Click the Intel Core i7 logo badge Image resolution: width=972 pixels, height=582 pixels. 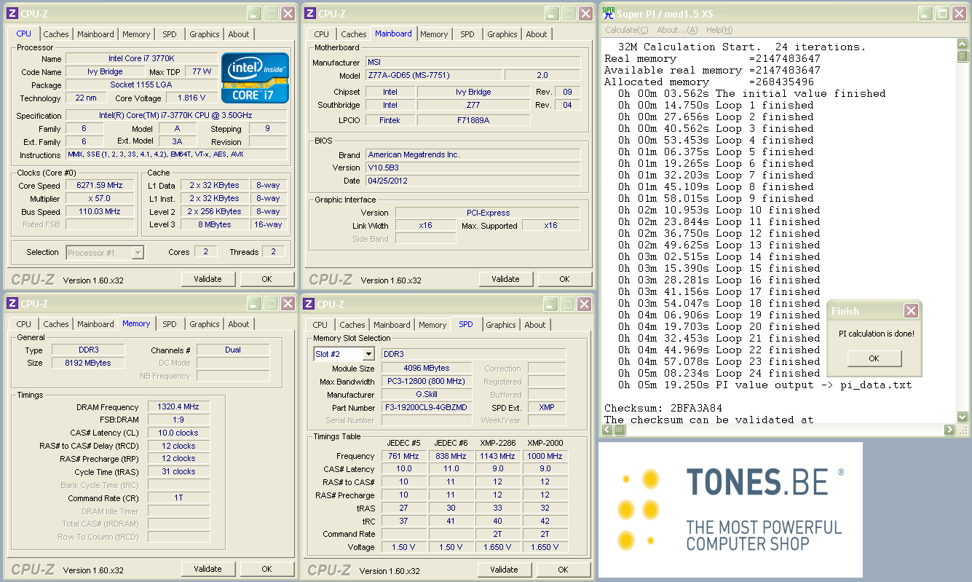(x=255, y=77)
